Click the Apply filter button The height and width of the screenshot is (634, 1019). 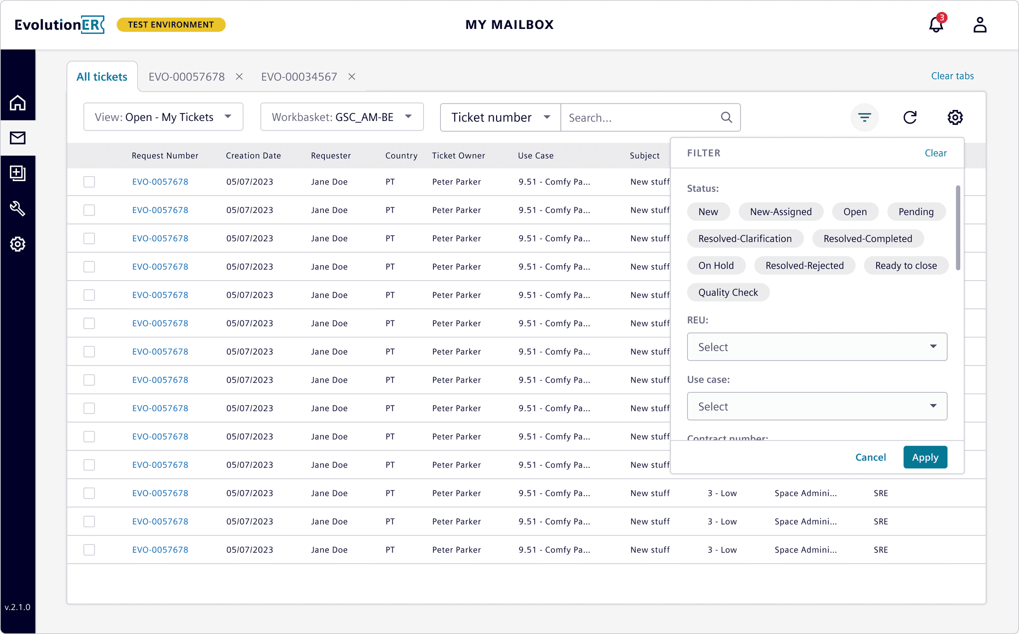pos(925,457)
